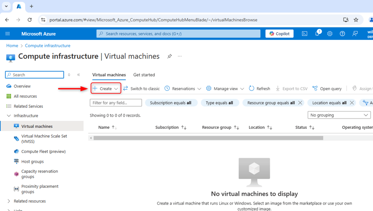Click the Compute infrastructure breadcrumb

coord(48,46)
